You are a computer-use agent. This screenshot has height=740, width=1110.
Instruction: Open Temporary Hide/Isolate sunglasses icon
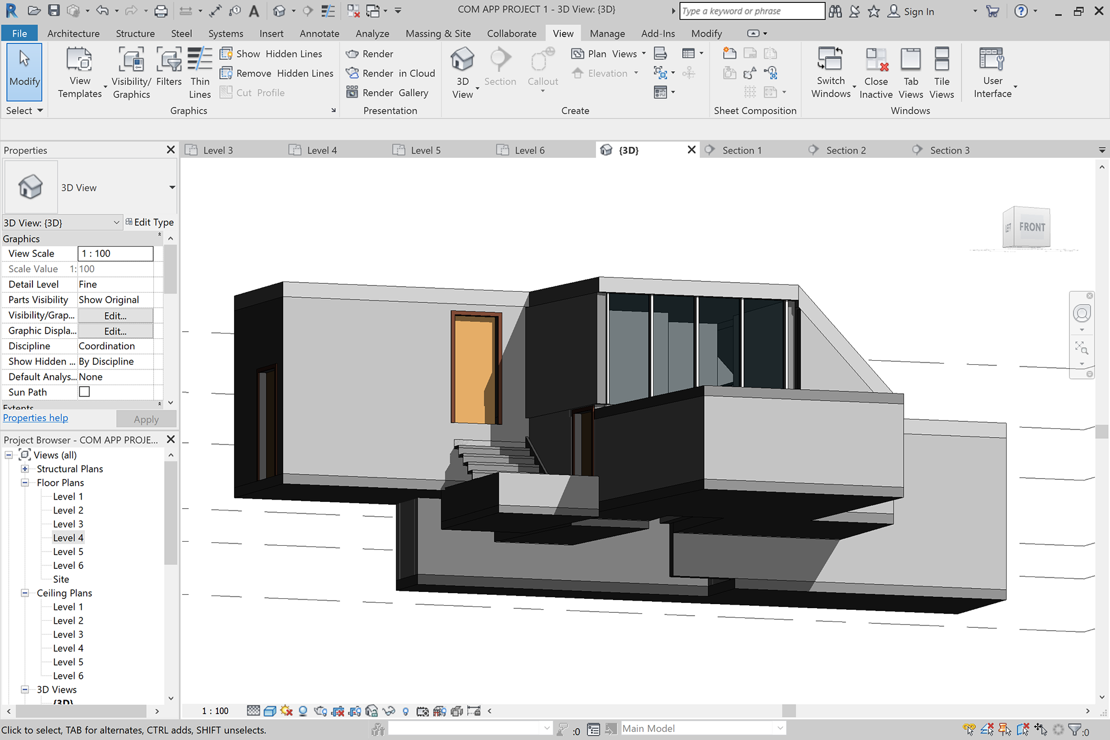point(388,711)
